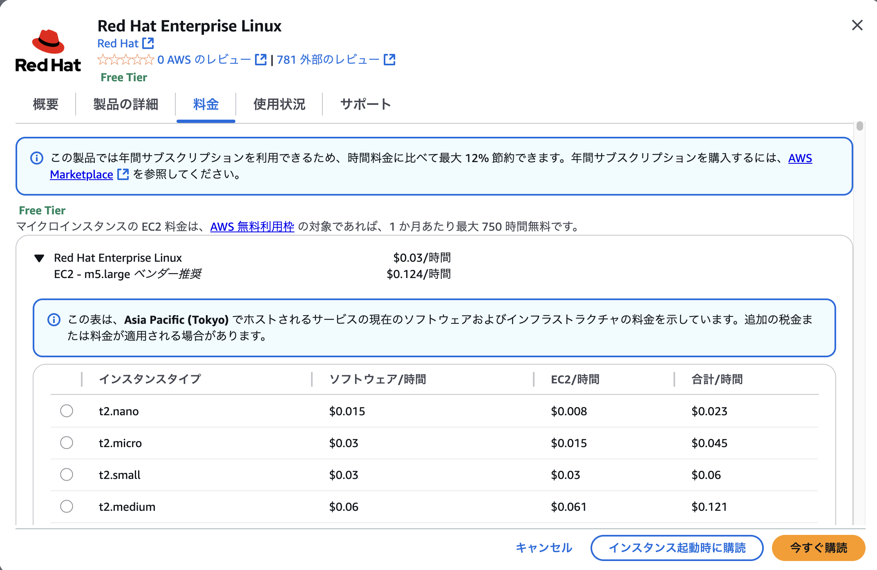This screenshot has width=877, height=570.
Task: Click the ソフトウェア/時間 column header
Action: [x=378, y=379]
